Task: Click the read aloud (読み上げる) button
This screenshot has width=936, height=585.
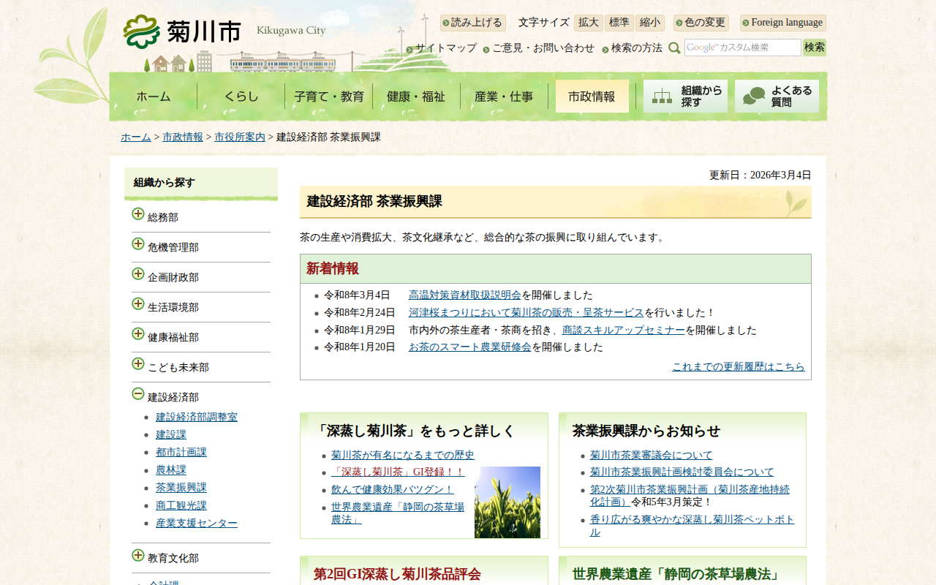Action: (472, 23)
